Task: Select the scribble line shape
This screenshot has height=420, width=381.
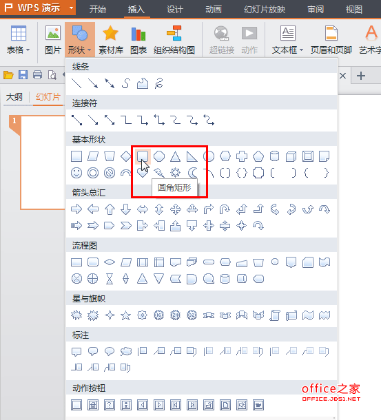Action: coord(159,83)
